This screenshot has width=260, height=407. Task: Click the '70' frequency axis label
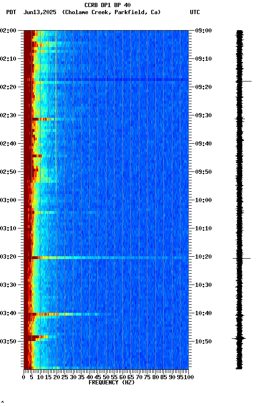tap(139, 378)
